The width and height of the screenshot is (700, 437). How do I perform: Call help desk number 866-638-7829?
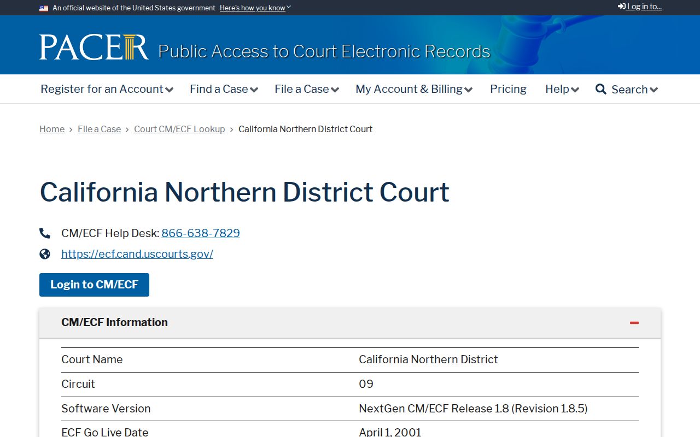(201, 233)
